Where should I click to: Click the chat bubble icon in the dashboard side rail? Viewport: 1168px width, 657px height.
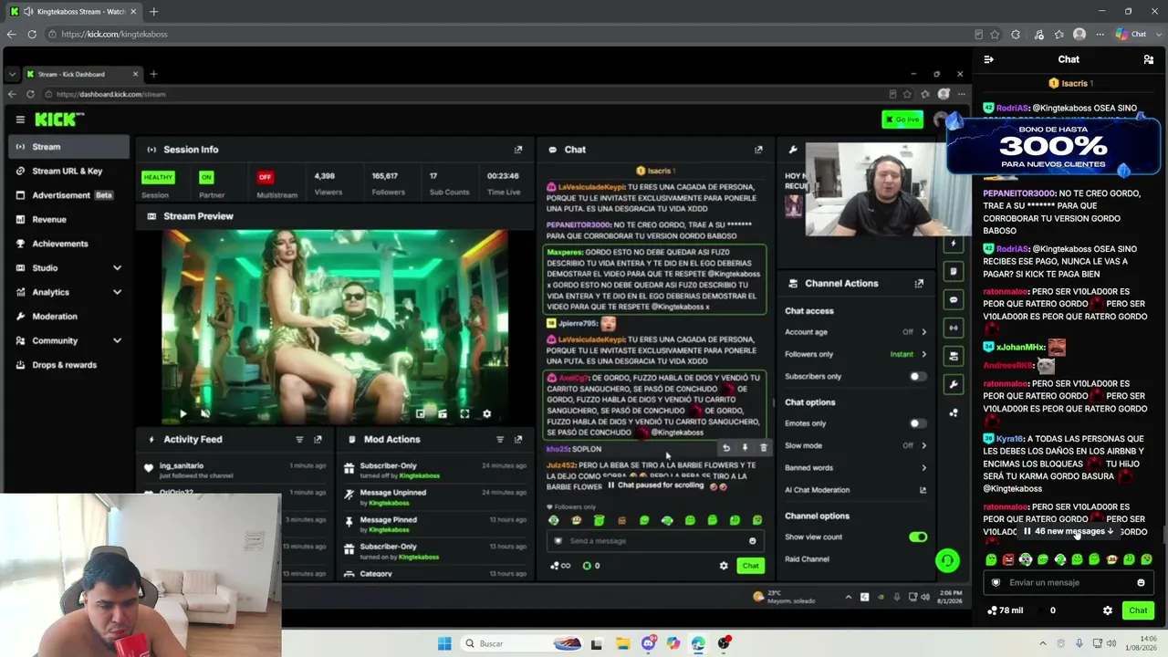[x=954, y=299]
